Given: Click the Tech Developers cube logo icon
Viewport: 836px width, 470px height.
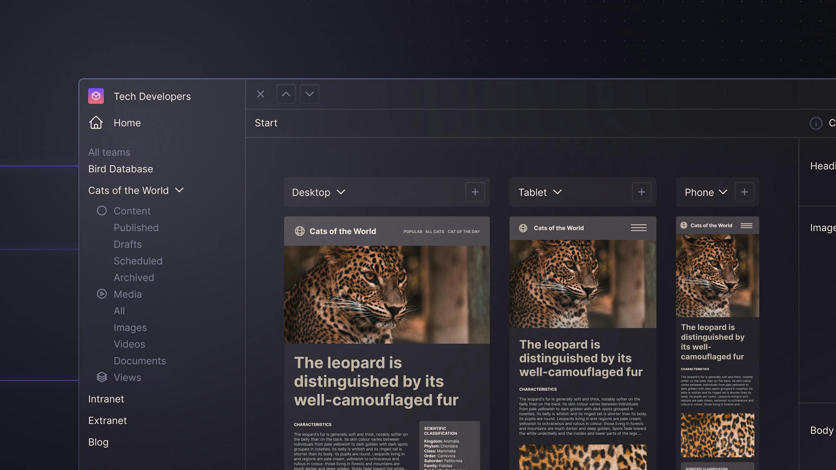Looking at the screenshot, I should [96, 96].
